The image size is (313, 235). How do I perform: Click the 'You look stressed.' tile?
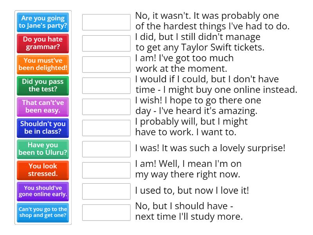[43, 170]
